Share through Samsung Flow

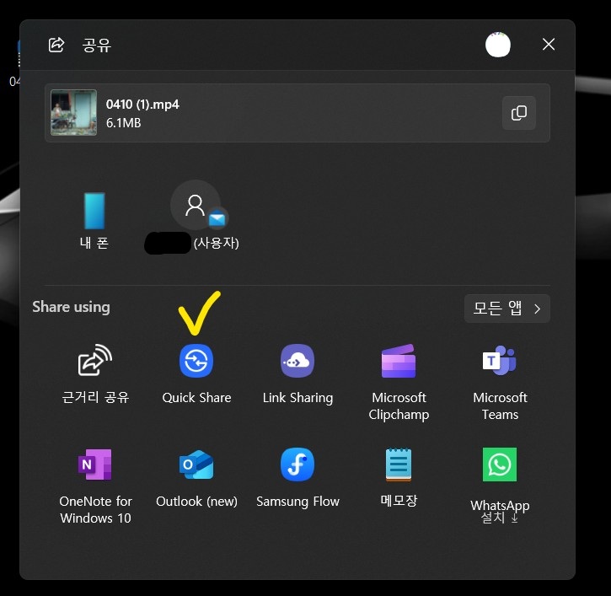point(297,478)
